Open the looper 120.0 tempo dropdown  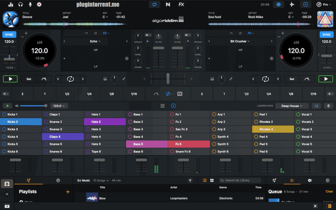[59, 106]
